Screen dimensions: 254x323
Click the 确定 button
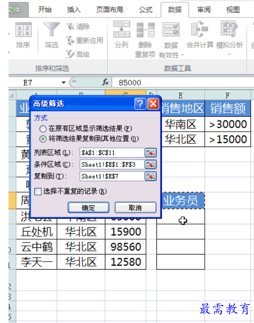[x=89, y=207]
